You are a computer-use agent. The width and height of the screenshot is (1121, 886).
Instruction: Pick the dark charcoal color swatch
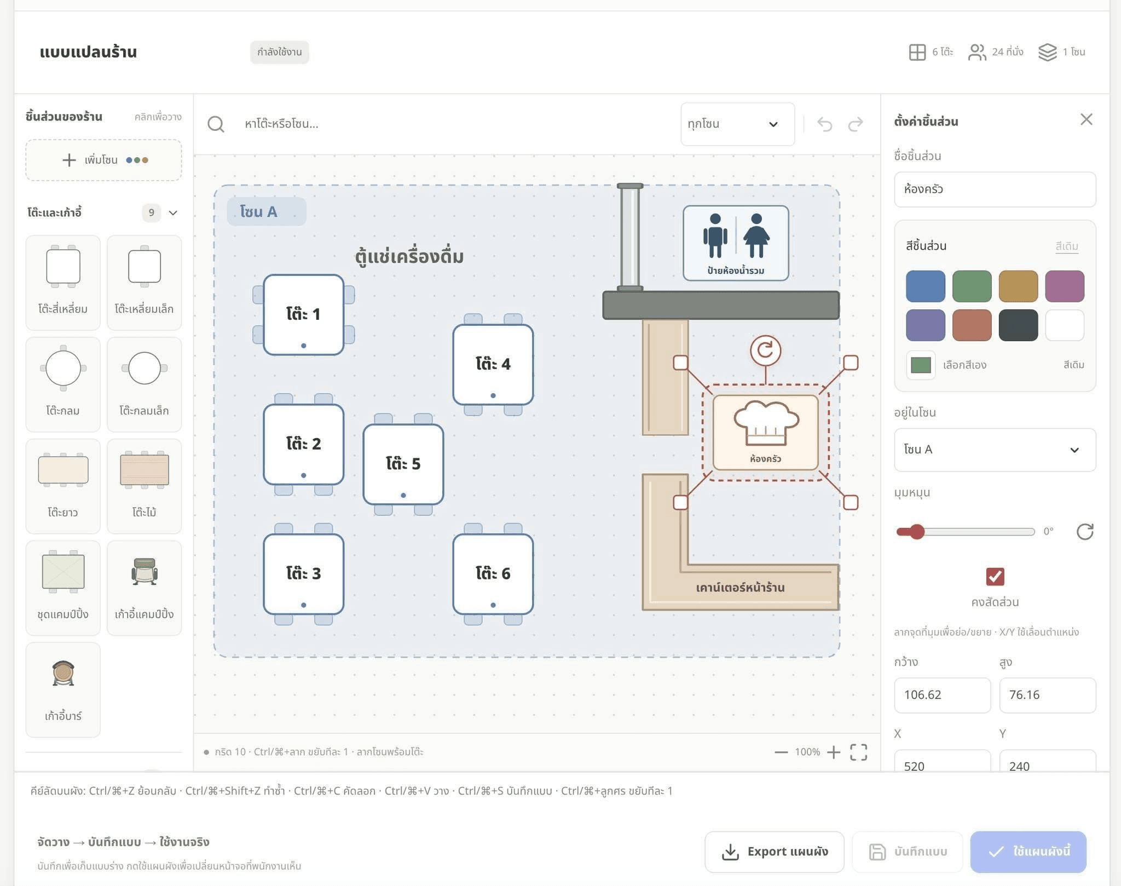point(1018,325)
